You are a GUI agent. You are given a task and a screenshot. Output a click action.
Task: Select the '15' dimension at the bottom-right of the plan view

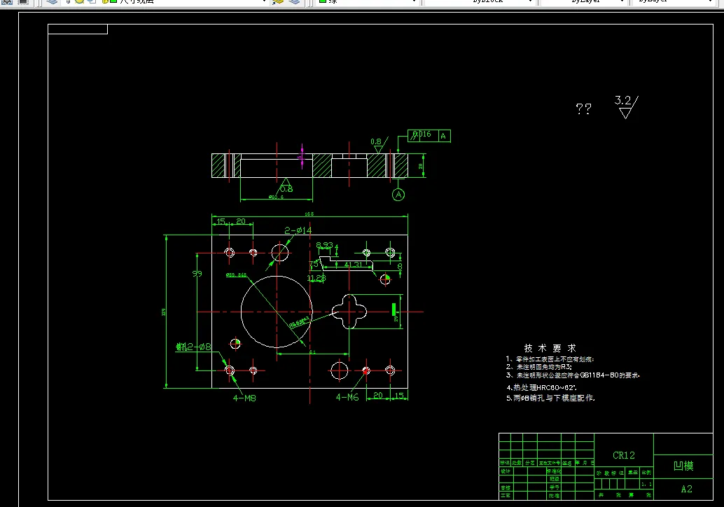click(399, 395)
